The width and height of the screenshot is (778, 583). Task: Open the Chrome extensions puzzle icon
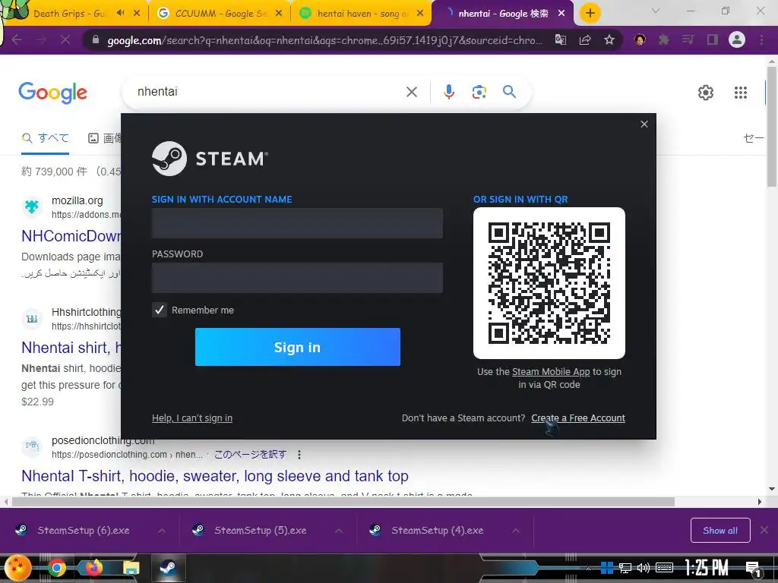pos(664,39)
